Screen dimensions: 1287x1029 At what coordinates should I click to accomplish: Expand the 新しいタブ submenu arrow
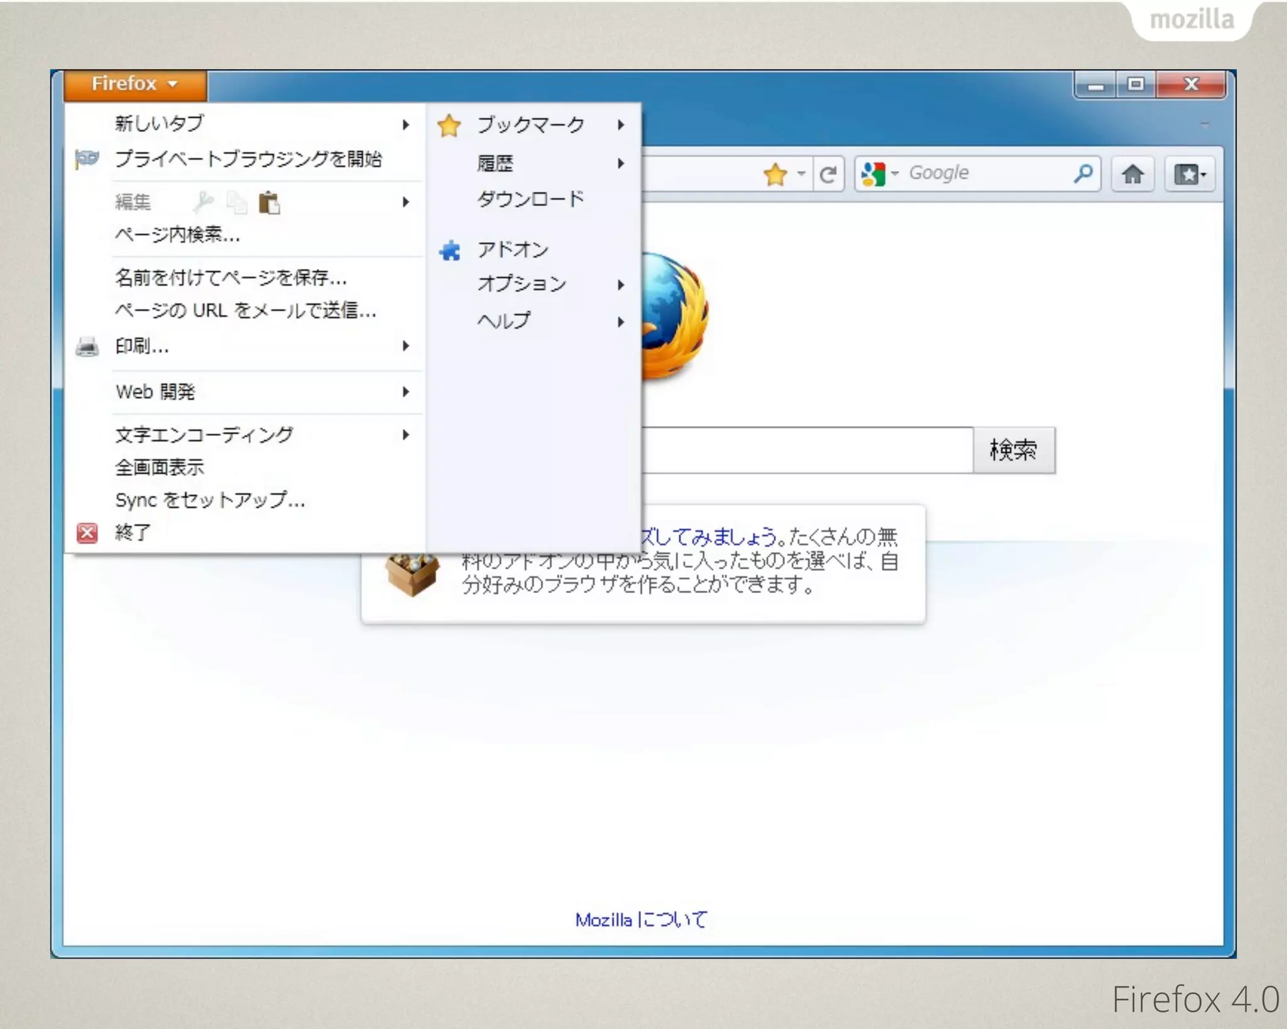tap(406, 125)
